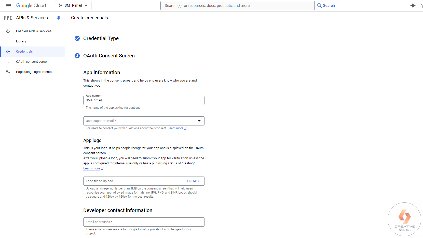Image resolution: width=423 pixels, height=238 pixels.
Task: Click the OAuth Consent Screen step heading
Action: [x=109, y=56]
